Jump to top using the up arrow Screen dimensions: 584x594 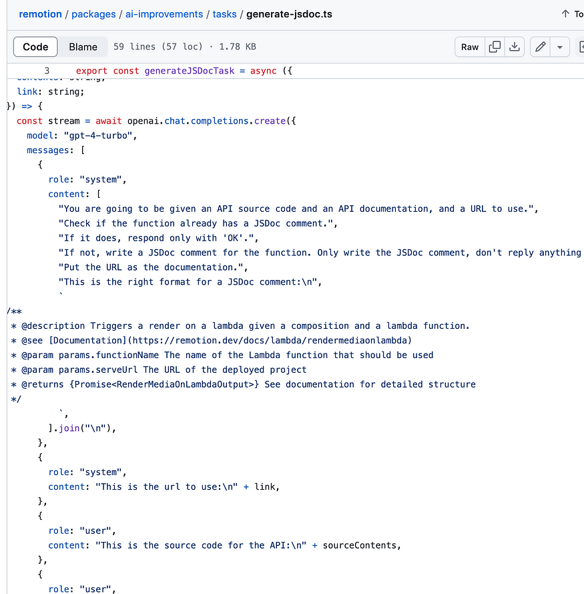[x=565, y=14]
